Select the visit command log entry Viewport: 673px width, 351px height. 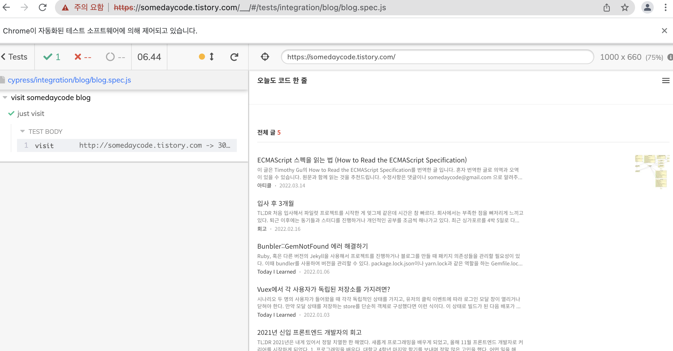127,145
